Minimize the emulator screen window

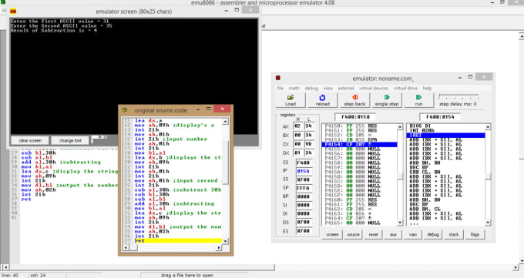click(227, 10)
